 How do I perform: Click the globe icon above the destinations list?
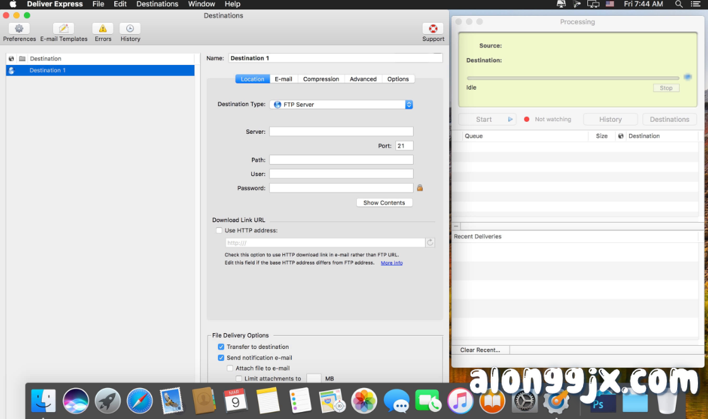[x=10, y=58]
